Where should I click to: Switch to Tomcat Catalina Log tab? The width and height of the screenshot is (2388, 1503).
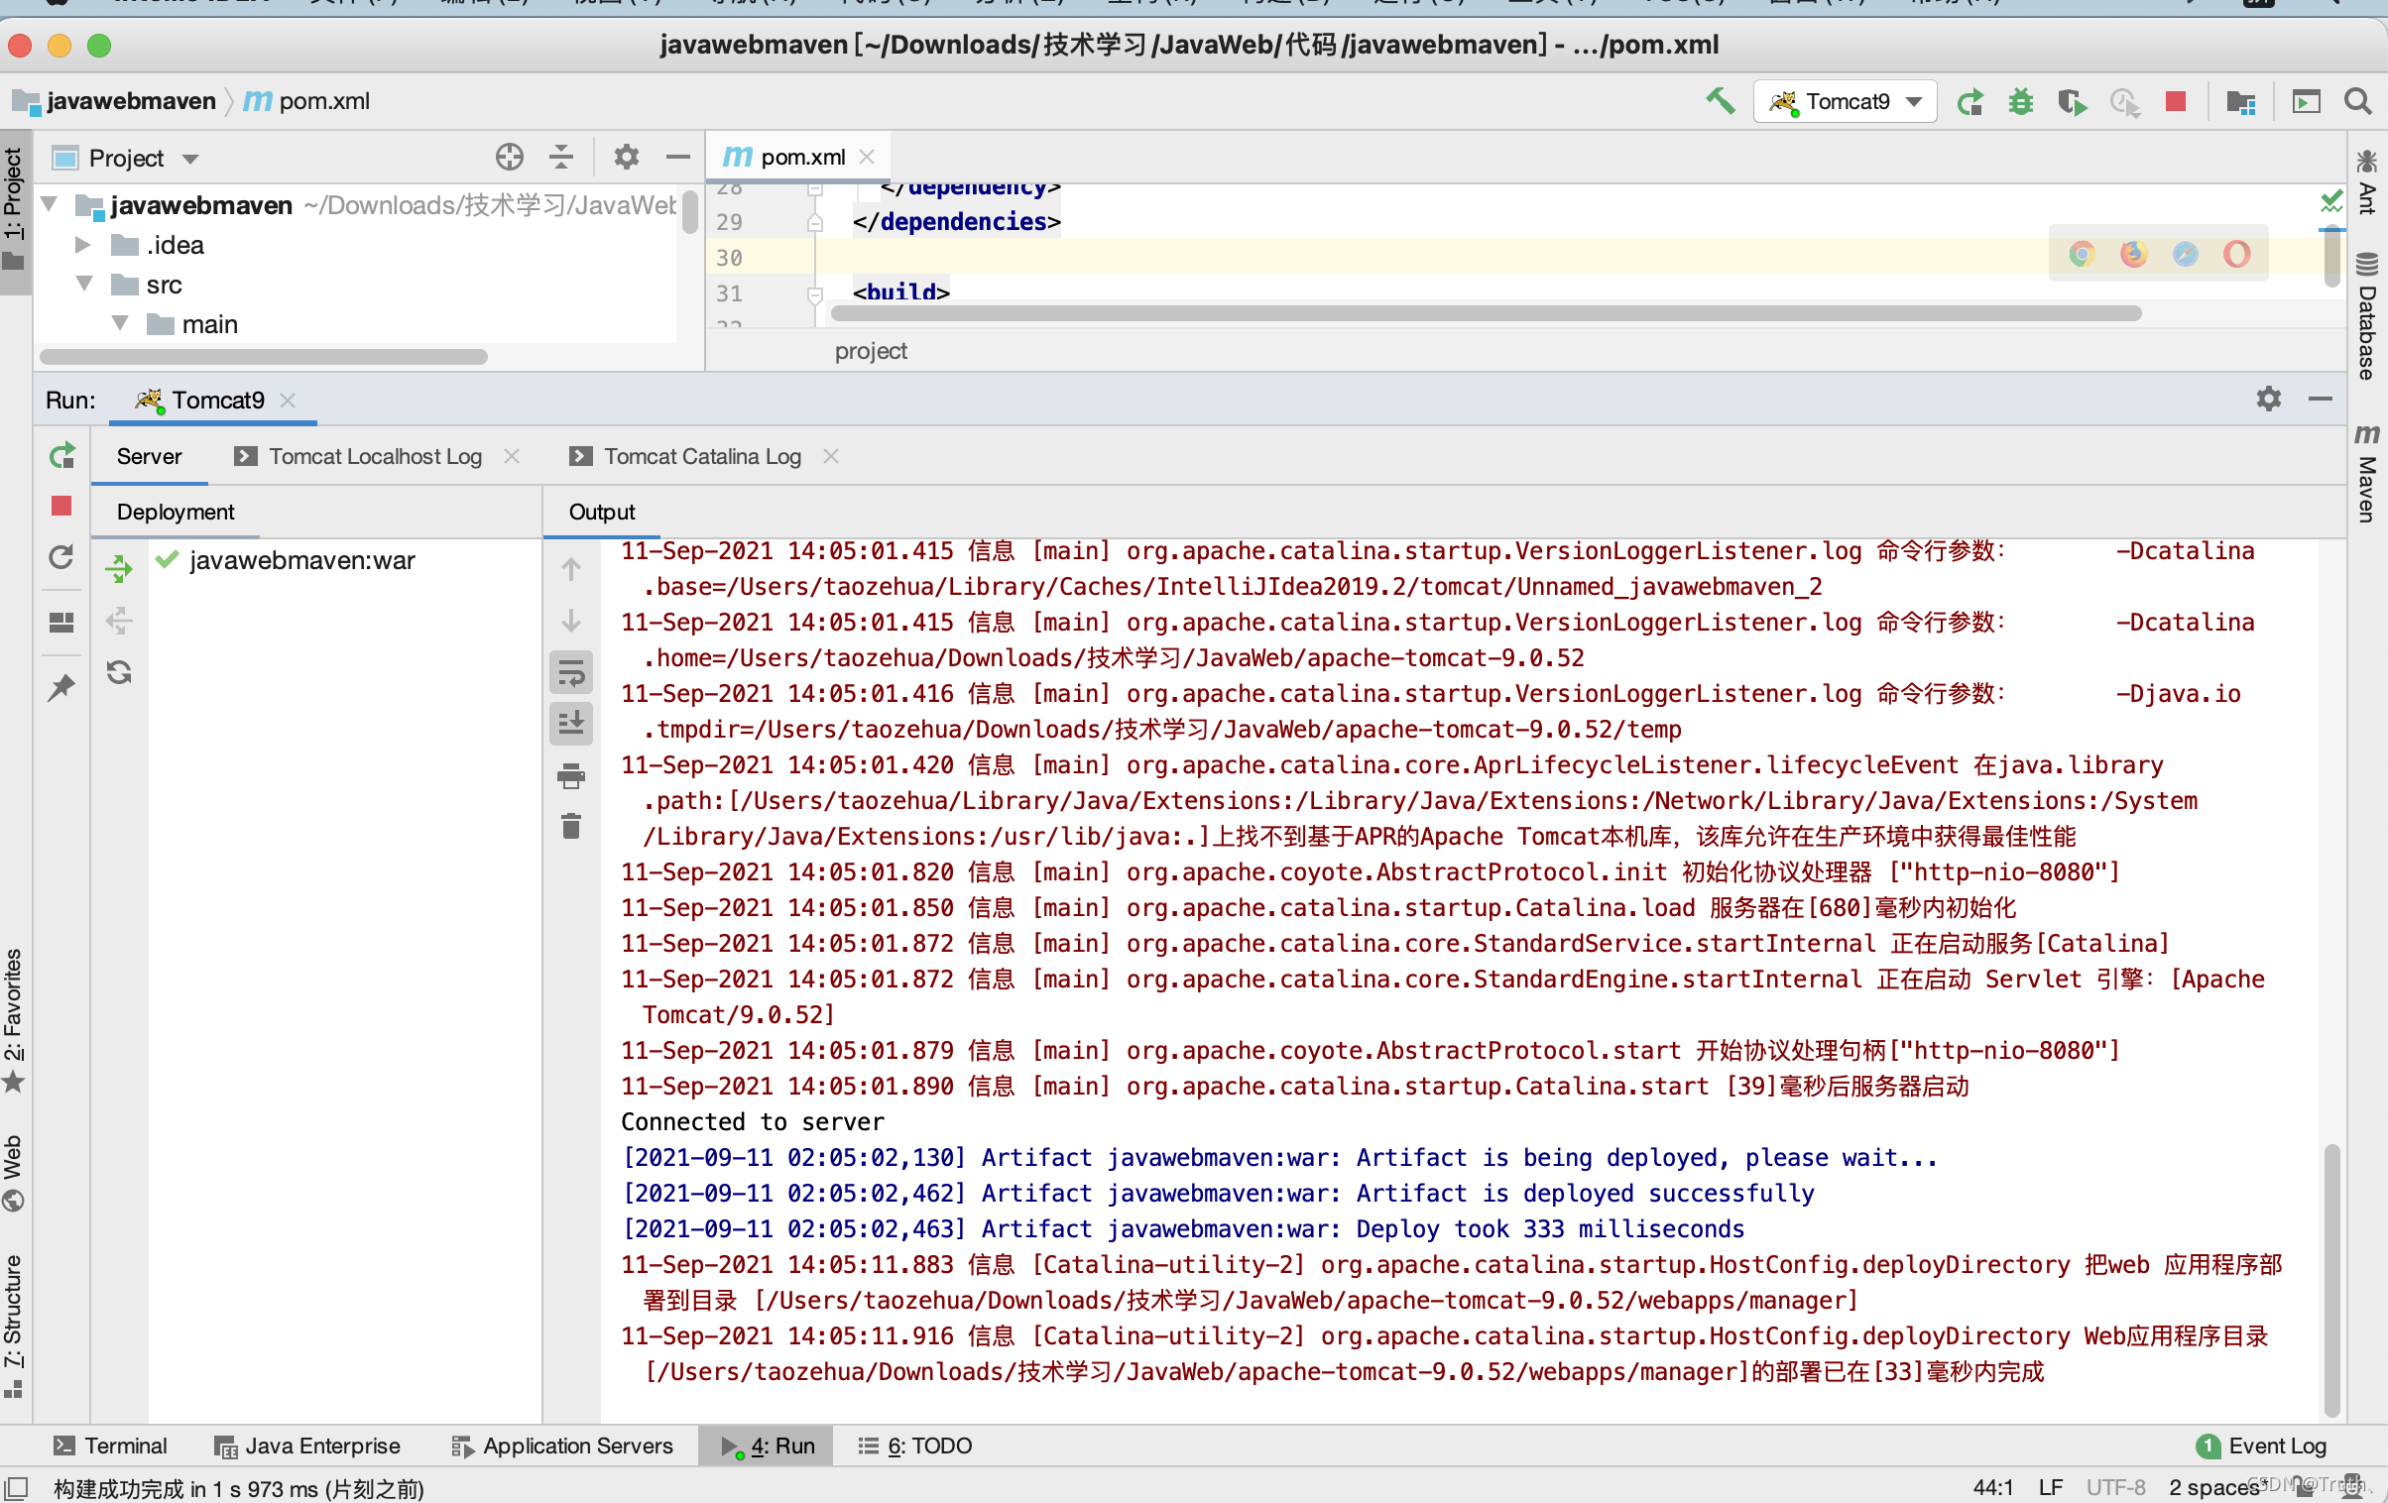click(701, 456)
